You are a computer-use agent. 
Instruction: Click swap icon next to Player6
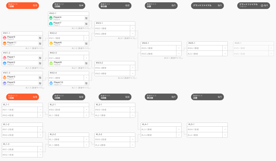[86, 43]
